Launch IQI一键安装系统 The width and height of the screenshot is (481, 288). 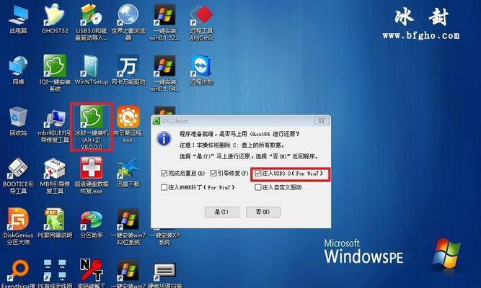coord(55,73)
